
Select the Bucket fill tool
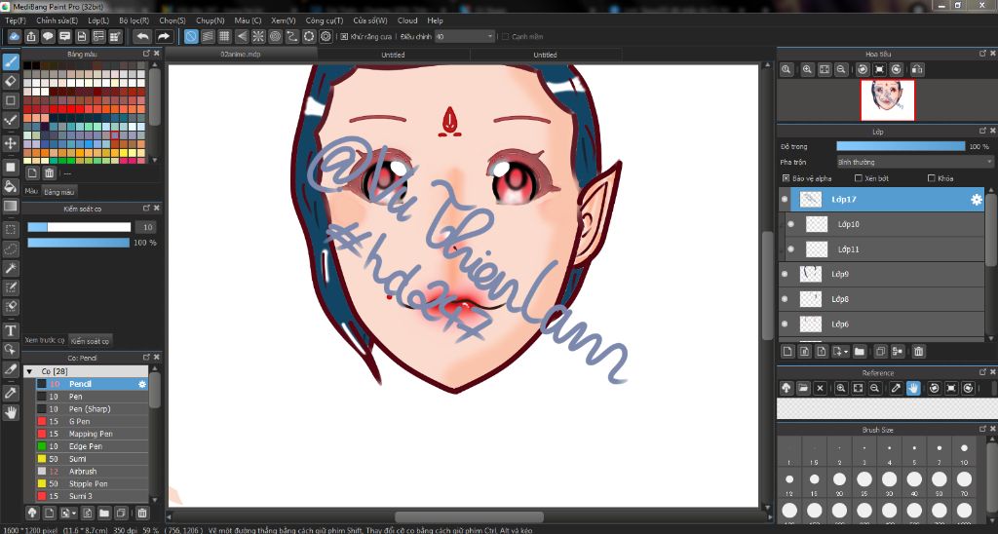click(11, 185)
